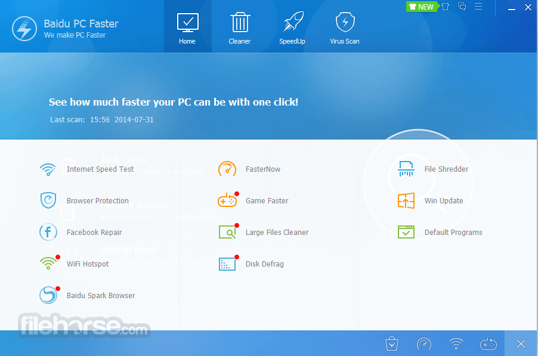Screen dimensions: 538x356
Task: Click the green NEW badge
Action: point(422,7)
